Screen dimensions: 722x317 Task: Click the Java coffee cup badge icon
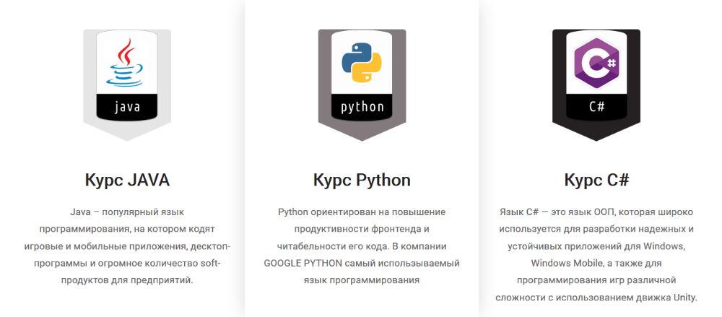click(127, 84)
